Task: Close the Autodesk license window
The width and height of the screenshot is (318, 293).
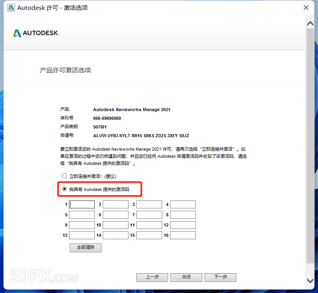Action: (x=306, y=8)
